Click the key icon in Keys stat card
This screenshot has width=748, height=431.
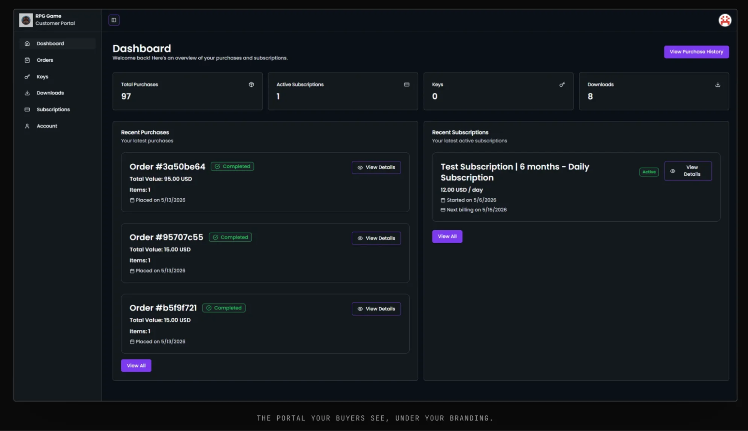(562, 84)
